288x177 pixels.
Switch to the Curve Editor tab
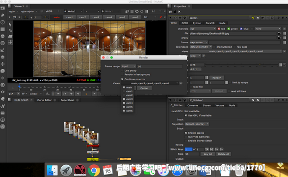(45, 100)
